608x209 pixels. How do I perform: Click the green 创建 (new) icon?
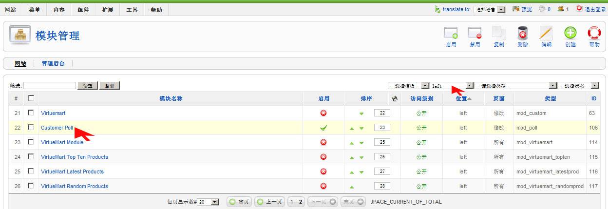pos(570,33)
